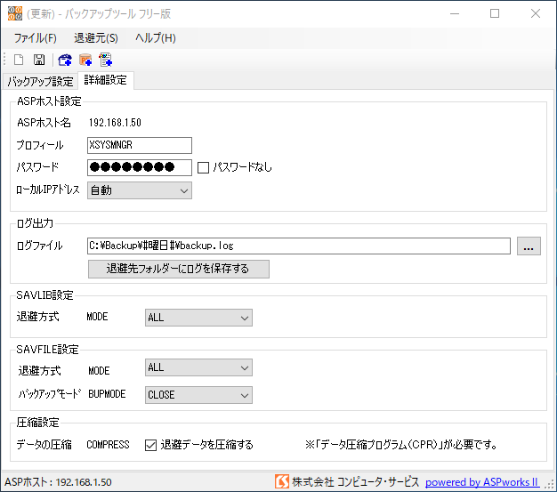Click 退避先フォルダーにログを保存する button
557x492 pixels.
pyautogui.click(x=179, y=269)
